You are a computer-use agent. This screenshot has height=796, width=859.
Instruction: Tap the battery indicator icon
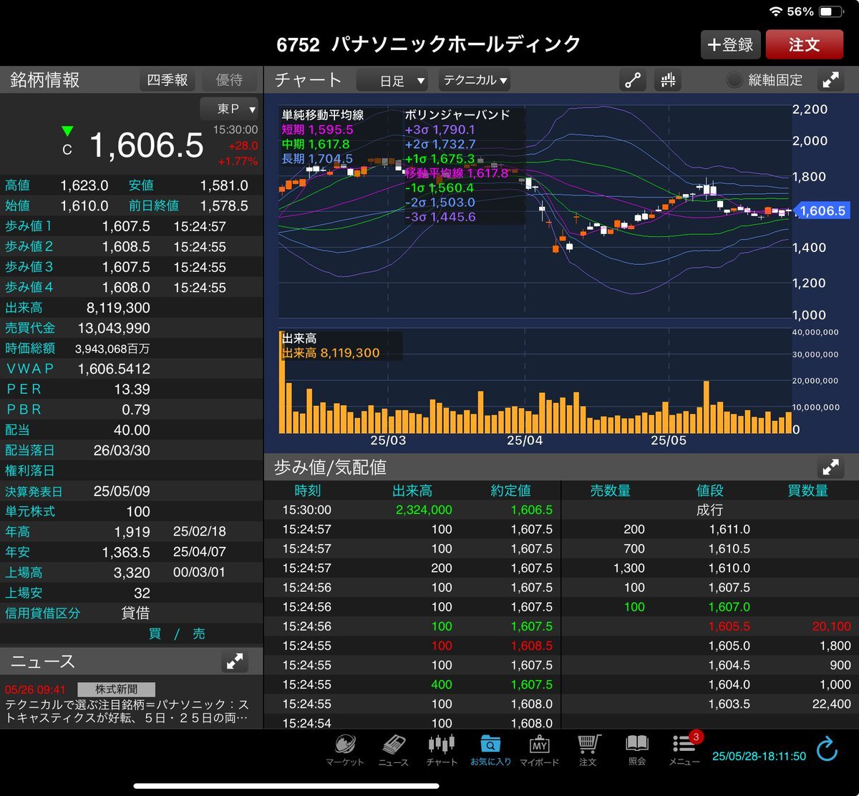[x=830, y=12]
